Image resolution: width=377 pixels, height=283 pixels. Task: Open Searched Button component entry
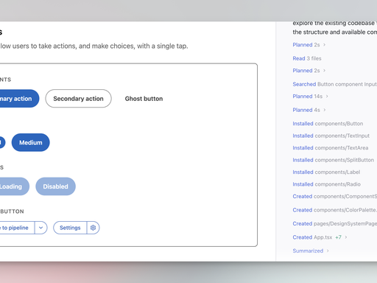335,84
